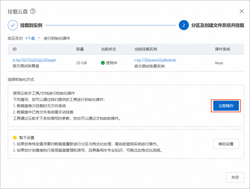Viewport: 250px width, 189px height.
Task: Open the disk ID link ending in 0yept
Action: coord(34,60)
